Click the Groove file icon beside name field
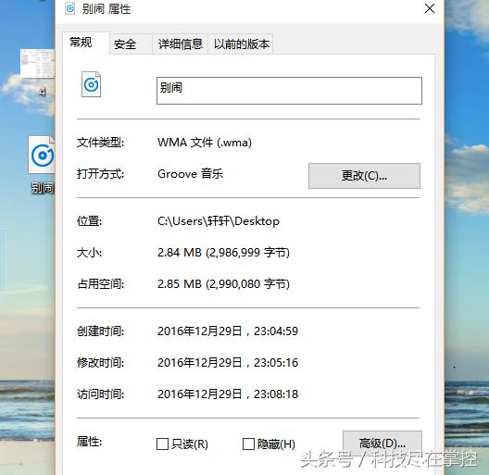Screen dimensions: 489x475 [x=91, y=84]
